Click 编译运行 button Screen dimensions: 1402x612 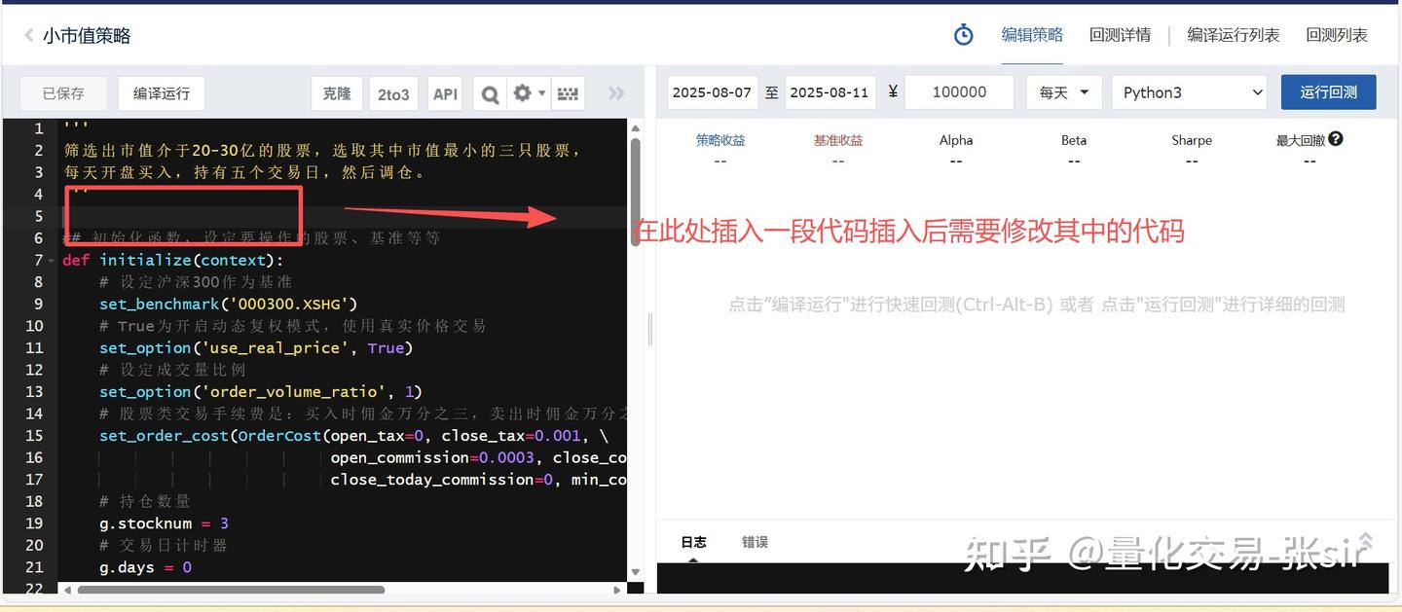(x=162, y=93)
